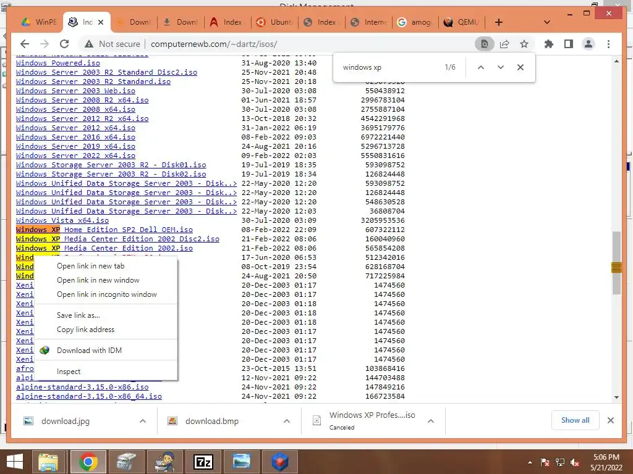This screenshot has height=474, width=633.
Task: Click the scrollbar up arrow
Action: (x=616, y=61)
